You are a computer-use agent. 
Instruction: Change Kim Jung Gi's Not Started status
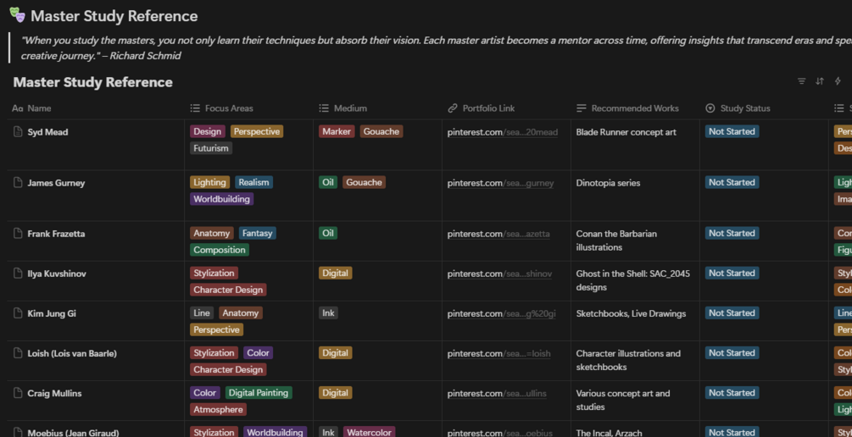coord(732,313)
